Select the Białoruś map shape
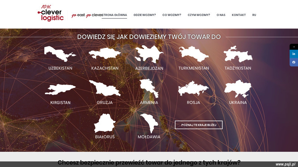This screenshot has height=167, width=298. point(105,123)
